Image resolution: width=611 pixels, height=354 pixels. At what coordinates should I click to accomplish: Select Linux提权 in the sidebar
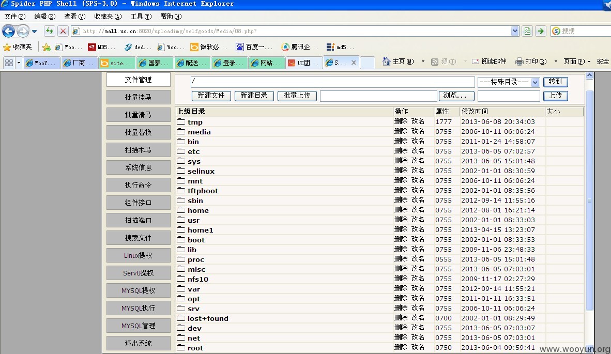139,255
